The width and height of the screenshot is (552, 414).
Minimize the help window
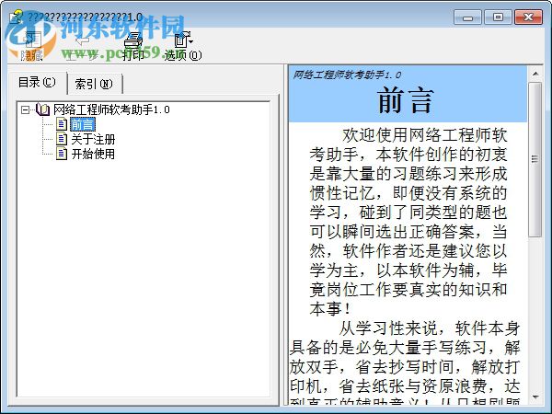tap(467, 17)
